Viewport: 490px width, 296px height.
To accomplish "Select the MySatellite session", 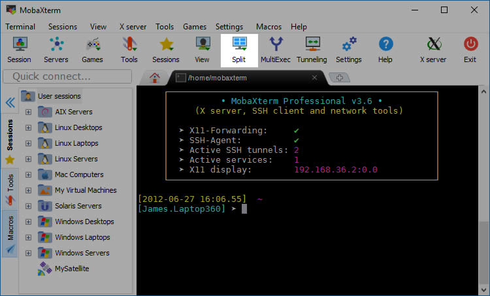I will tap(72, 269).
